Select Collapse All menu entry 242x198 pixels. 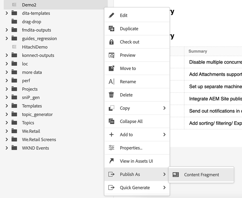131,121
